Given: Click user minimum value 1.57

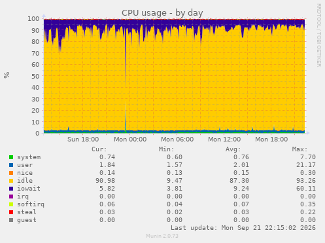Looking at the screenshot, I should click(x=175, y=165).
